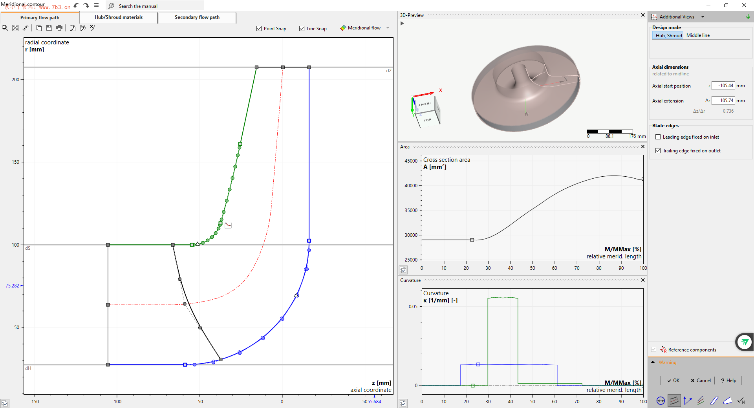This screenshot has height=408, width=754.
Task: Click the fit view to window icon
Action: point(15,28)
